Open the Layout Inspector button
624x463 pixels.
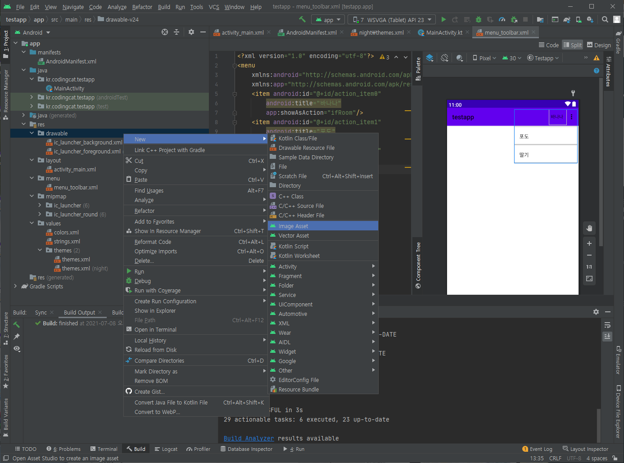(585, 449)
